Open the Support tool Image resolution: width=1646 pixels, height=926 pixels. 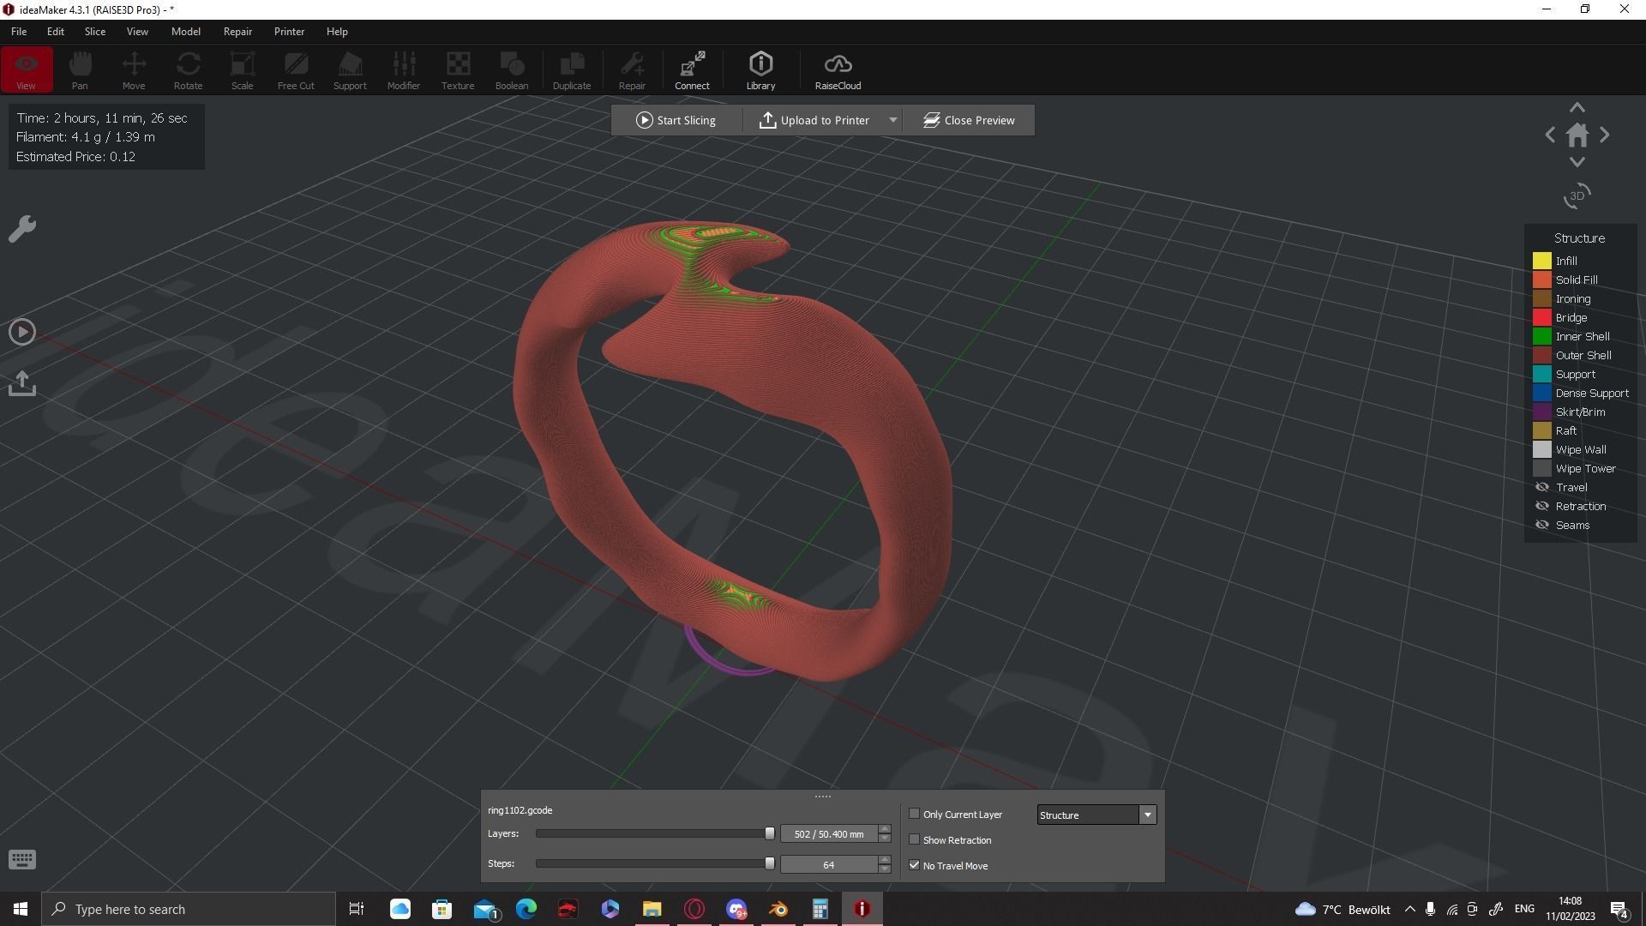coord(350,69)
